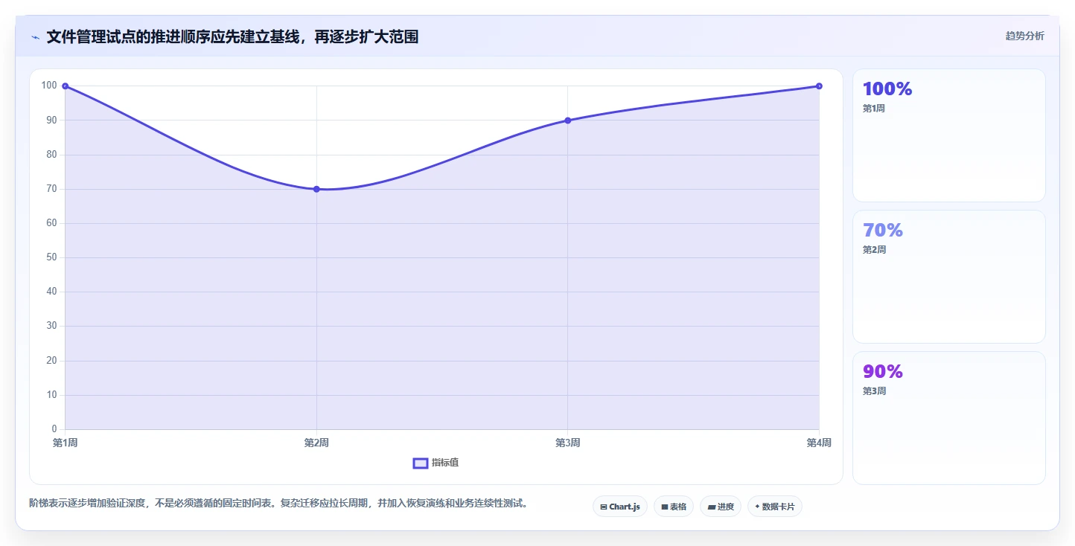Click the 数据卡片 tag chip
1075x546 pixels.
point(775,507)
